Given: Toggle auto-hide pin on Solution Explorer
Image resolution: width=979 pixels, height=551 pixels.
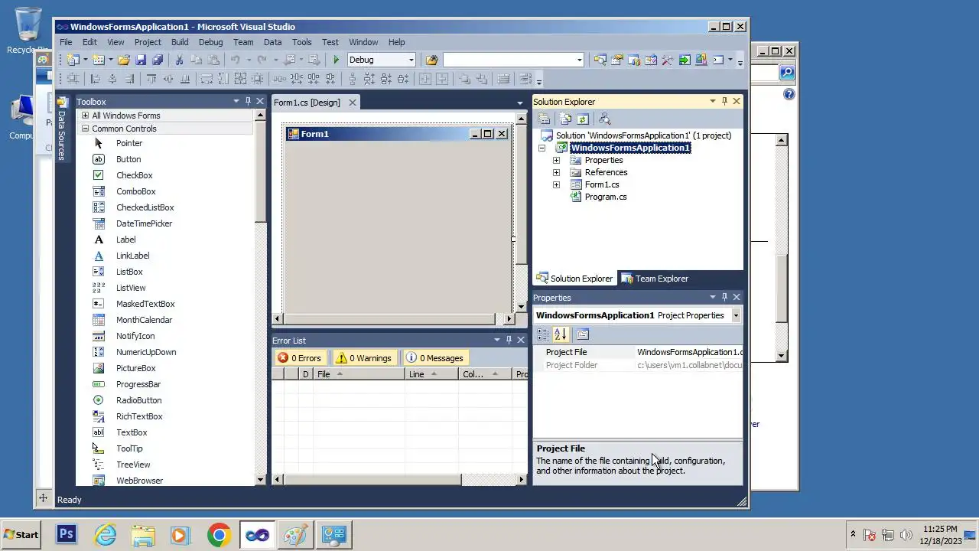Looking at the screenshot, I should click(x=724, y=101).
